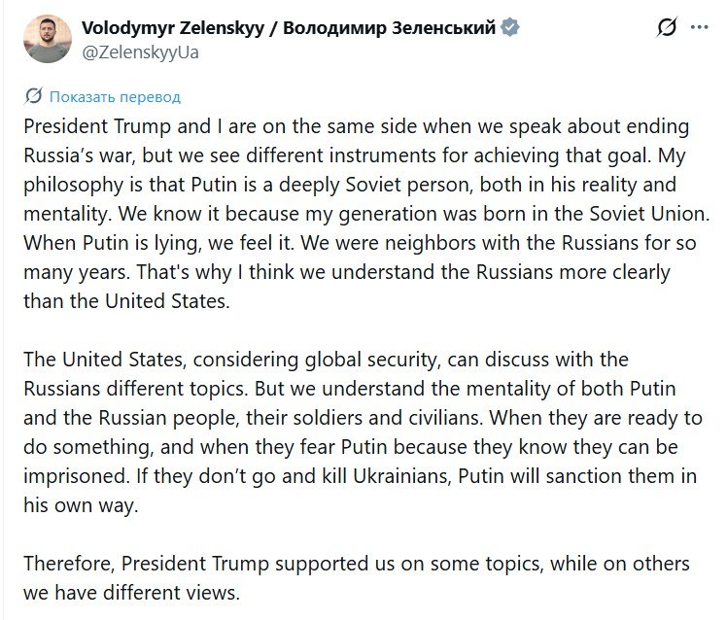Click the name Volodymyr Zelenskyy in header
This screenshot has width=727, height=620.
(173, 28)
